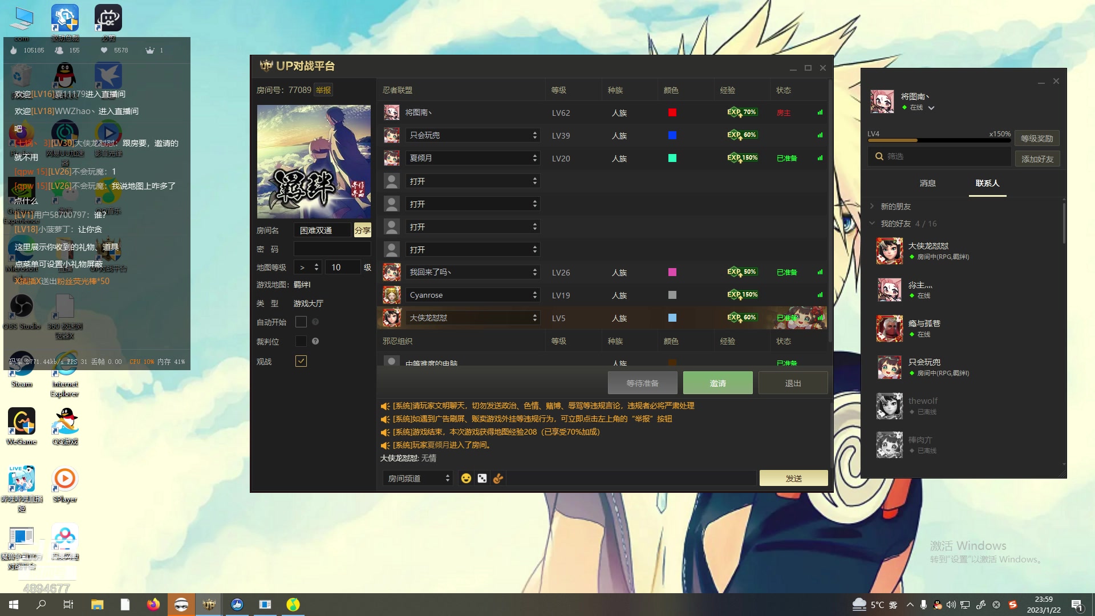Click 发送 button to send message
The height and width of the screenshot is (616, 1095).
pyautogui.click(x=794, y=478)
